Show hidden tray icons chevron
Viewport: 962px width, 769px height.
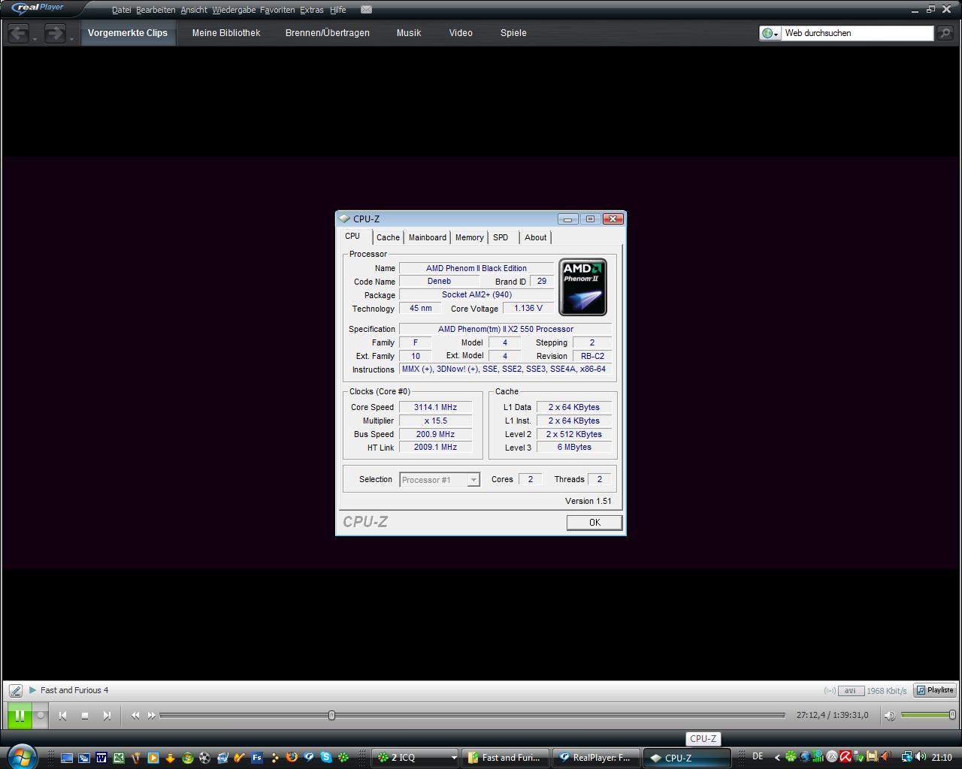pos(777,757)
